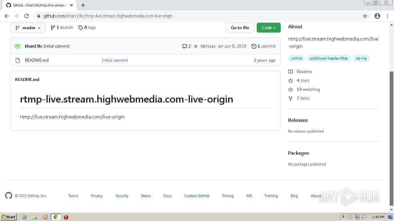This screenshot has width=394, height=221.
Task: Close the GitHub browser tab
Action: (x=71, y=5)
